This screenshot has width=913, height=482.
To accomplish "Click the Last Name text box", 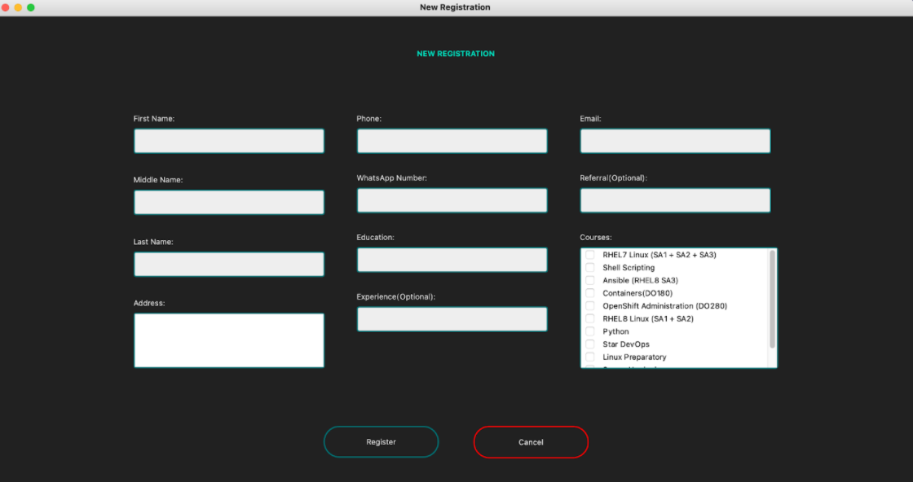I will [x=228, y=264].
